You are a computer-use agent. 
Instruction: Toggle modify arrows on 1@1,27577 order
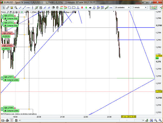[2, 78]
